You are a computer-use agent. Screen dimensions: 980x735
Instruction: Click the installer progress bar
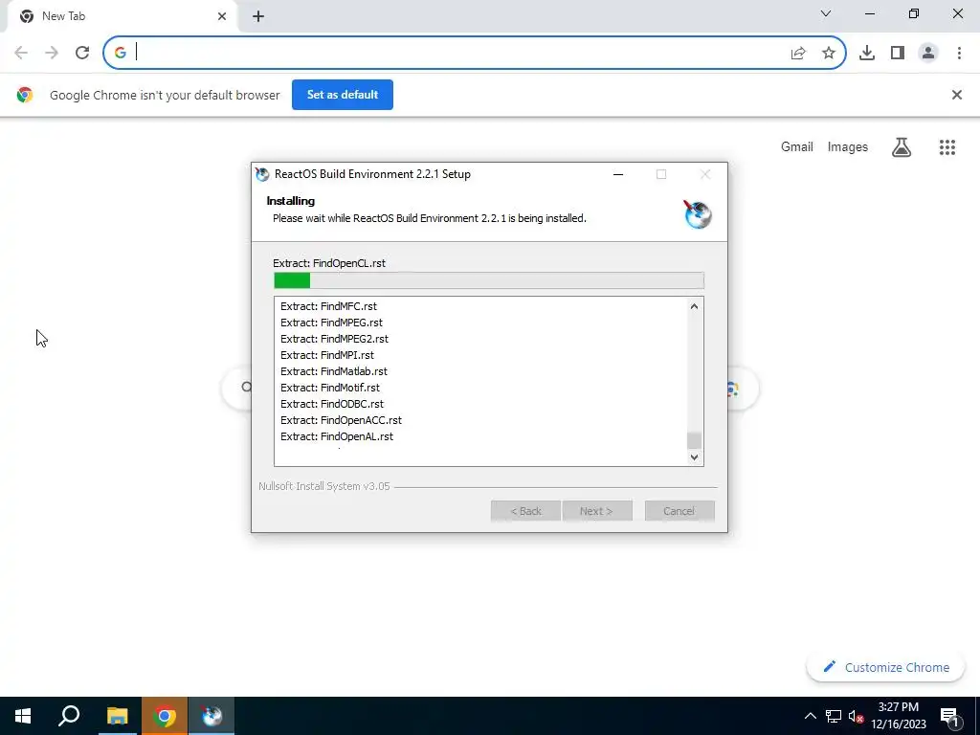[x=489, y=280]
